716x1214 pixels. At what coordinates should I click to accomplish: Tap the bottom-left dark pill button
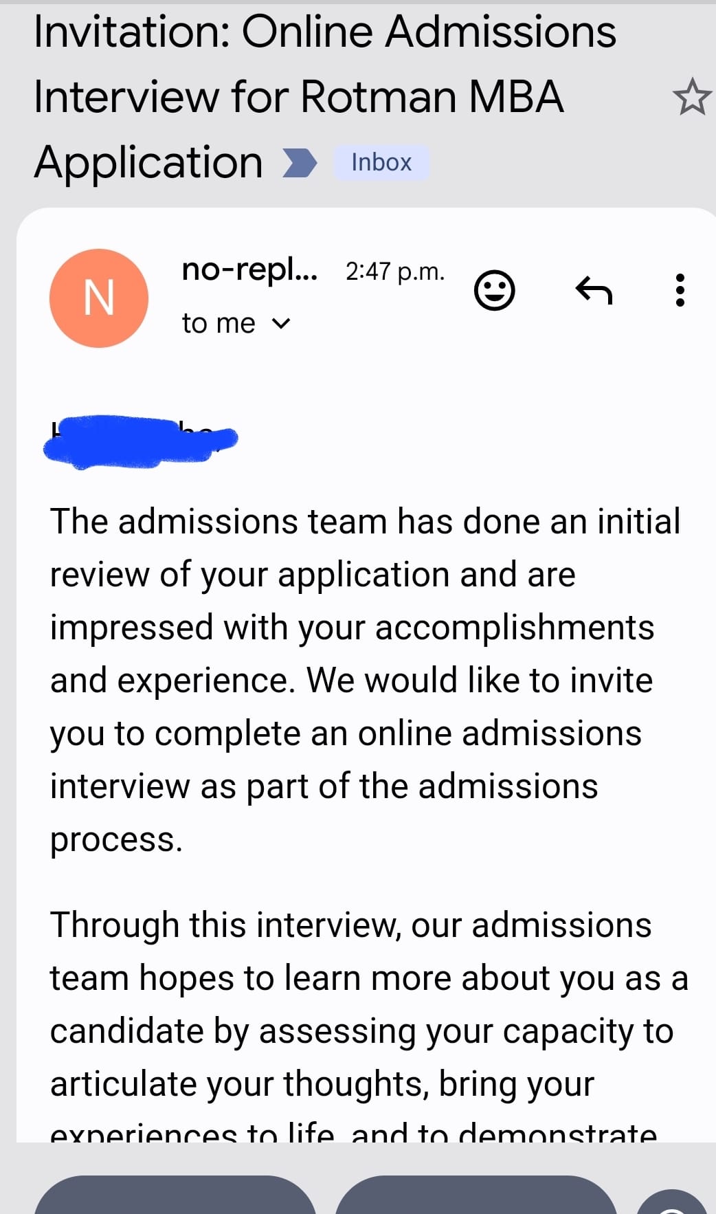pyautogui.click(x=175, y=1195)
